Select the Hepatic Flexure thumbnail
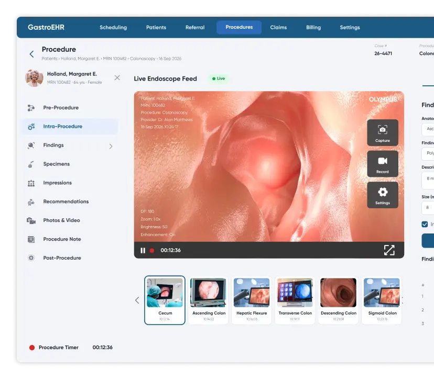Screen dimensions: 434x379 click(x=252, y=300)
